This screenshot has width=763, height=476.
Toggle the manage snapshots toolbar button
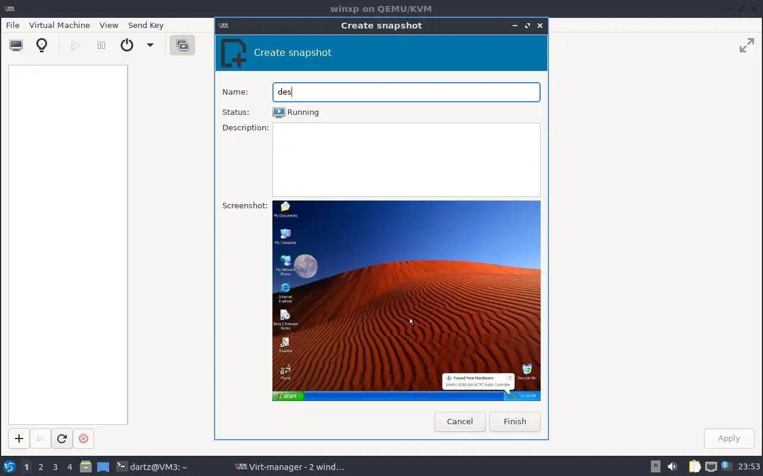(182, 45)
